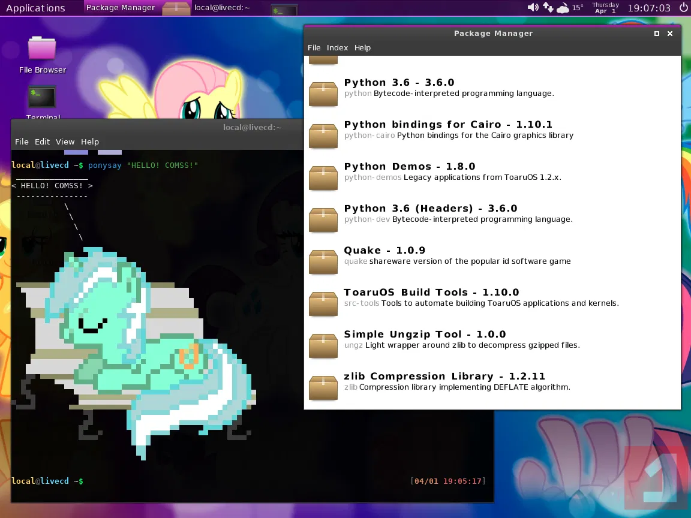691x518 pixels.
Task: Select Simple Ungzip Tool - 1.0.0 title
Action: [x=425, y=334]
